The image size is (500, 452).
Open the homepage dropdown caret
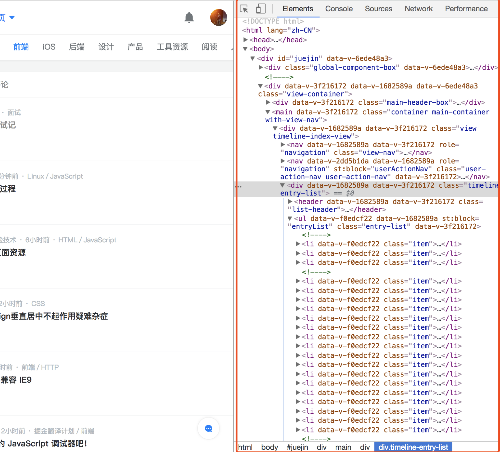pyautogui.click(x=12, y=18)
